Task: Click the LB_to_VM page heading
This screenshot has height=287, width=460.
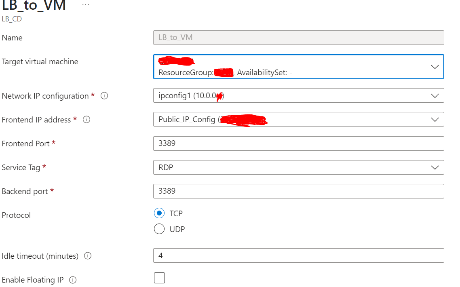Action: tap(34, 6)
